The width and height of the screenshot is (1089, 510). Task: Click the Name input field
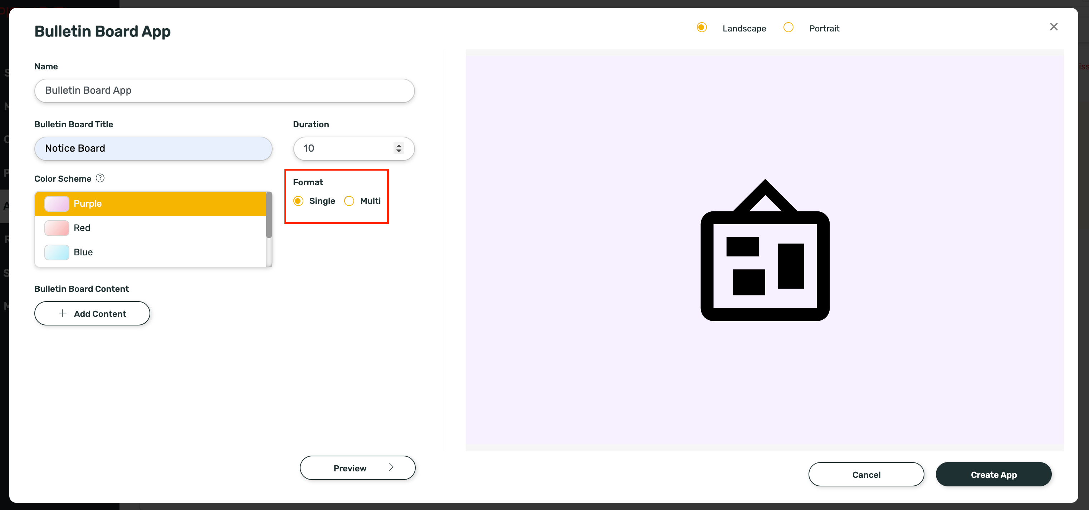[x=224, y=90]
